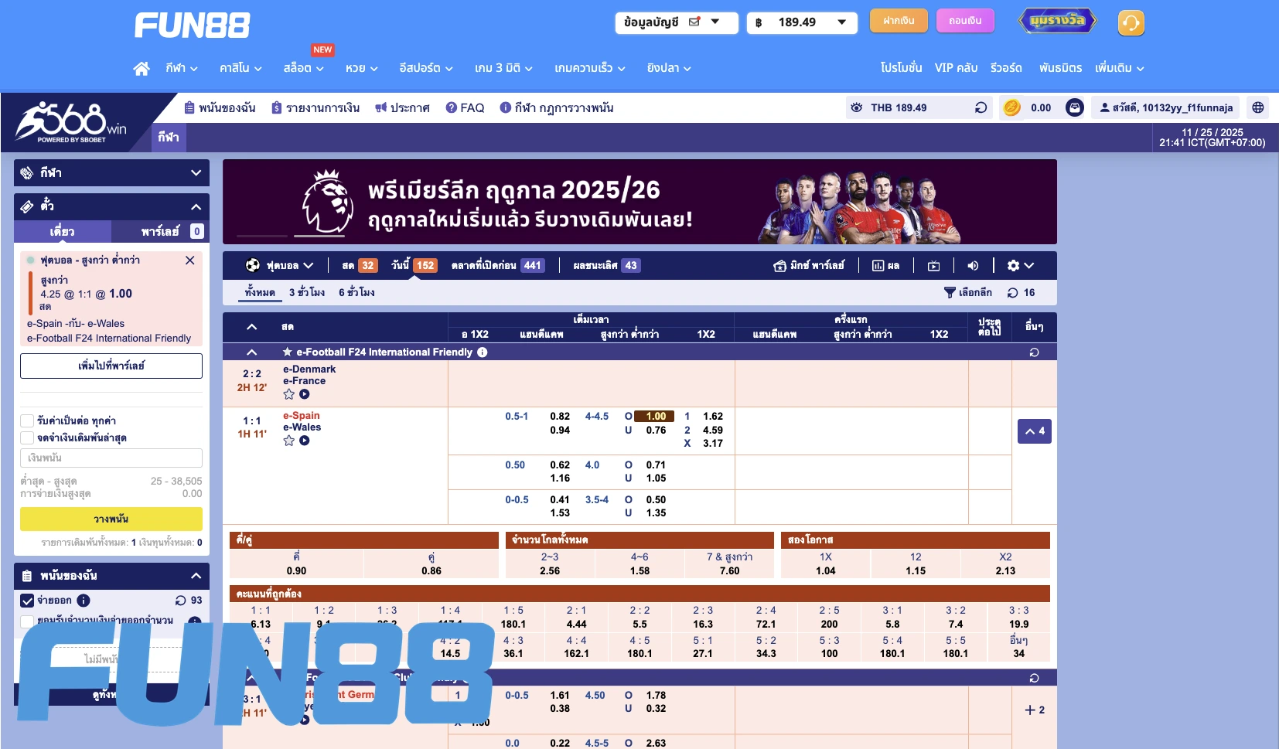Refresh the THB balance
The height and width of the screenshot is (749, 1279).
981,108
